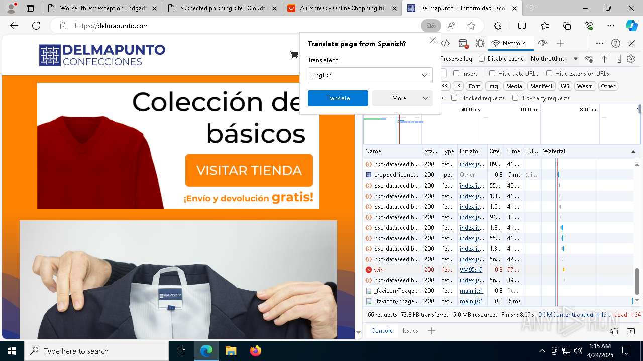
Task: Open tab actions menu icon
Action: click(30, 8)
